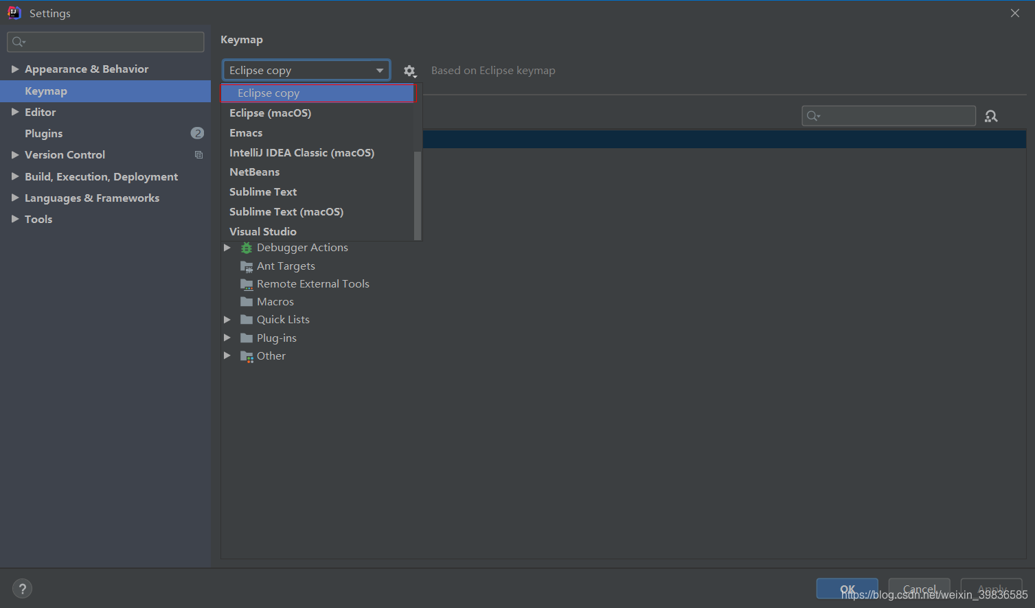Click the magnifier in keymap action search
Viewport: 1035px width, 608px height.
(x=813, y=116)
